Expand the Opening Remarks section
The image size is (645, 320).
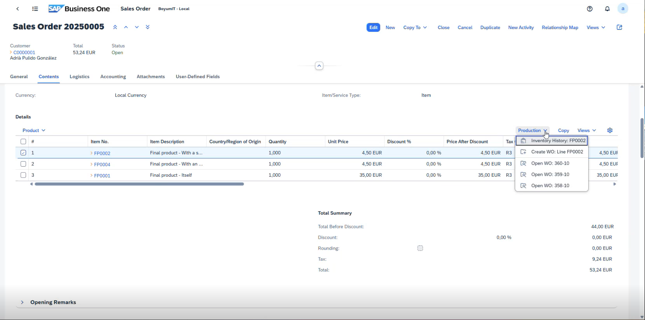[x=22, y=302]
